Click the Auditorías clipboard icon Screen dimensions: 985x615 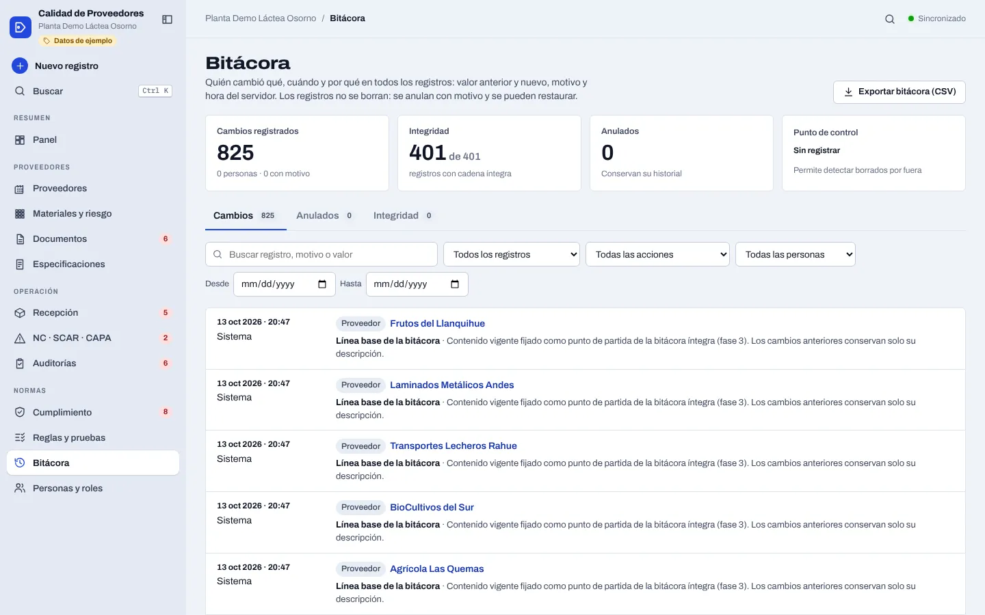pos(20,364)
